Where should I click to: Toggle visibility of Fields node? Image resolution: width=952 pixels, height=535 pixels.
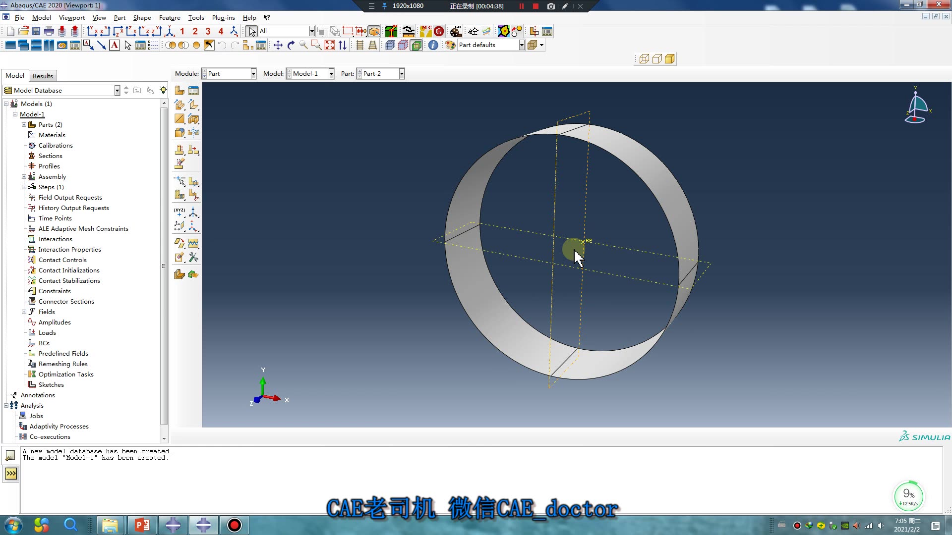click(x=23, y=312)
